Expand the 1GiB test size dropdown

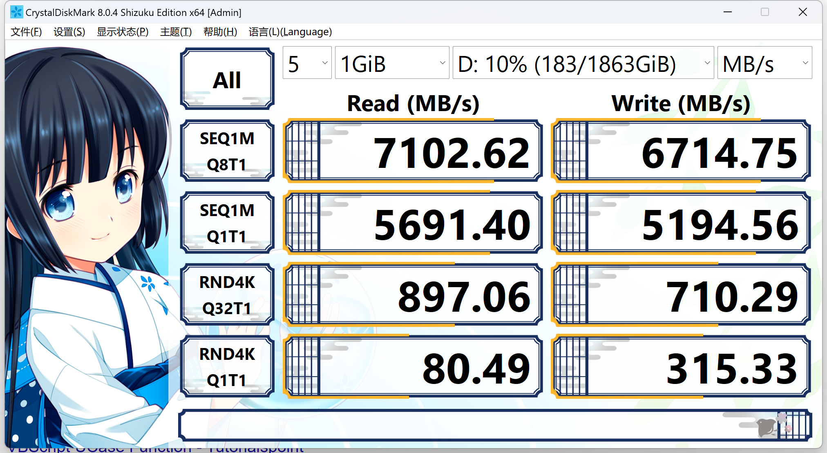[x=392, y=63]
